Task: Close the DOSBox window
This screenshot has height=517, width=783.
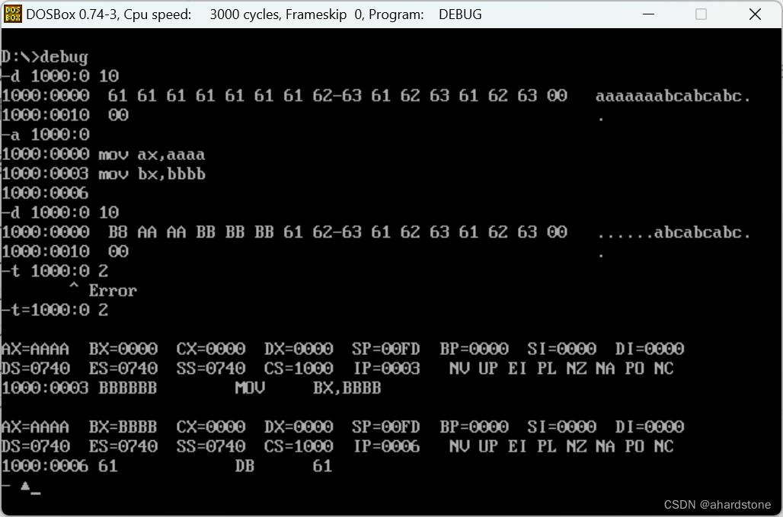Action: click(x=754, y=14)
